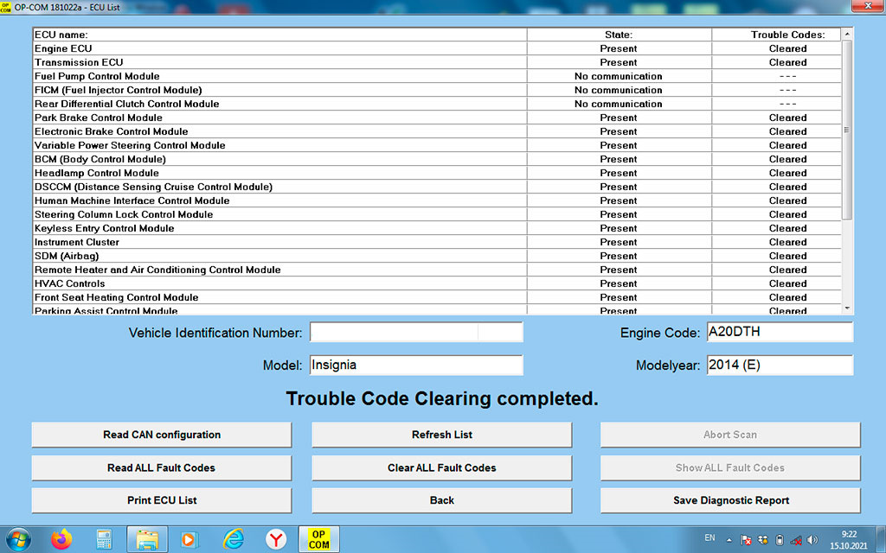886x553 pixels.
Task: Open Windows Explorer from the taskbar
Action: coord(147,539)
